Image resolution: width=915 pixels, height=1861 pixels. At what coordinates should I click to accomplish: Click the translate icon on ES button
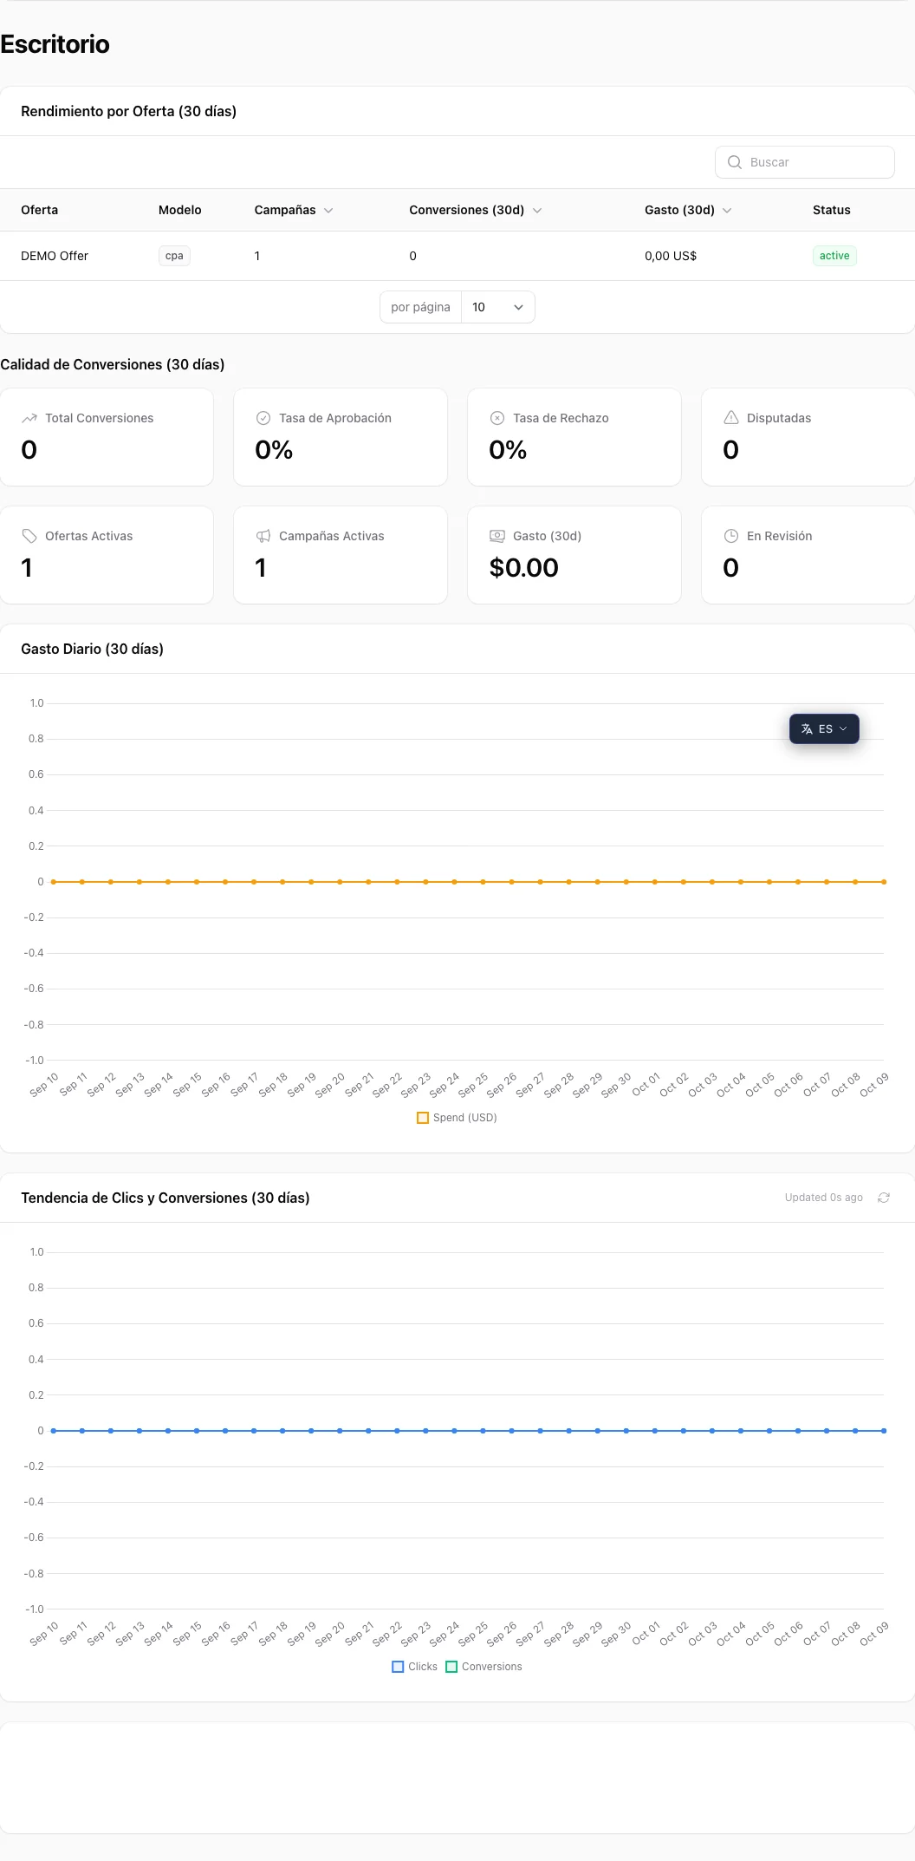coord(807,729)
